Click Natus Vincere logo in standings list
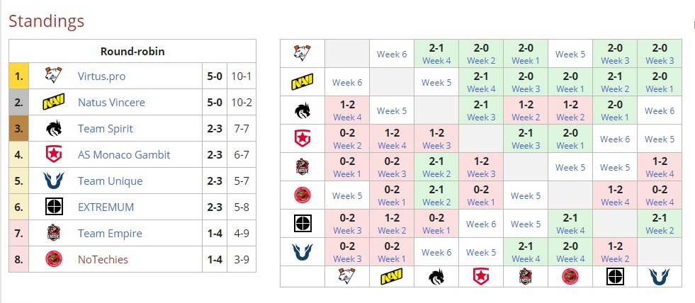This screenshot has height=303, width=695. [53, 103]
